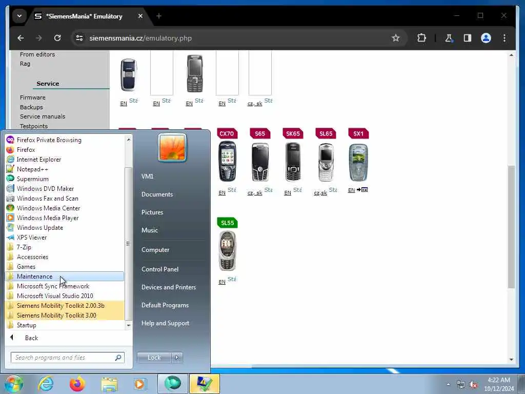
Task: Open the Chrome Labs flask icon
Action: (x=449, y=38)
